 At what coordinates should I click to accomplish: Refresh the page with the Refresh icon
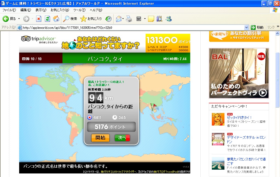(x=47, y=19)
